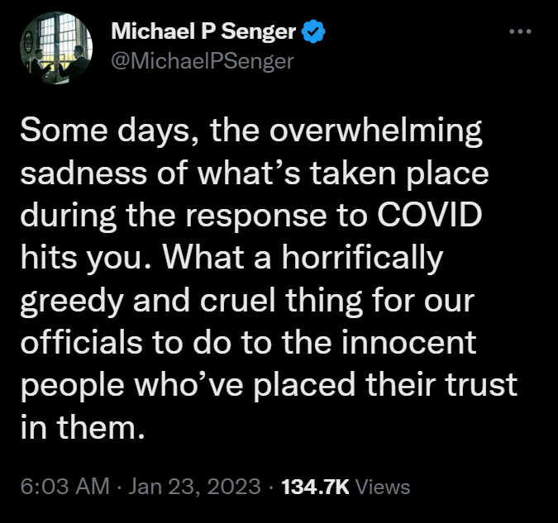Image resolution: width=558 pixels, height=523 pixels.
Task: Click the display name Michael P Senger
Action: click(x=203, y=33)
